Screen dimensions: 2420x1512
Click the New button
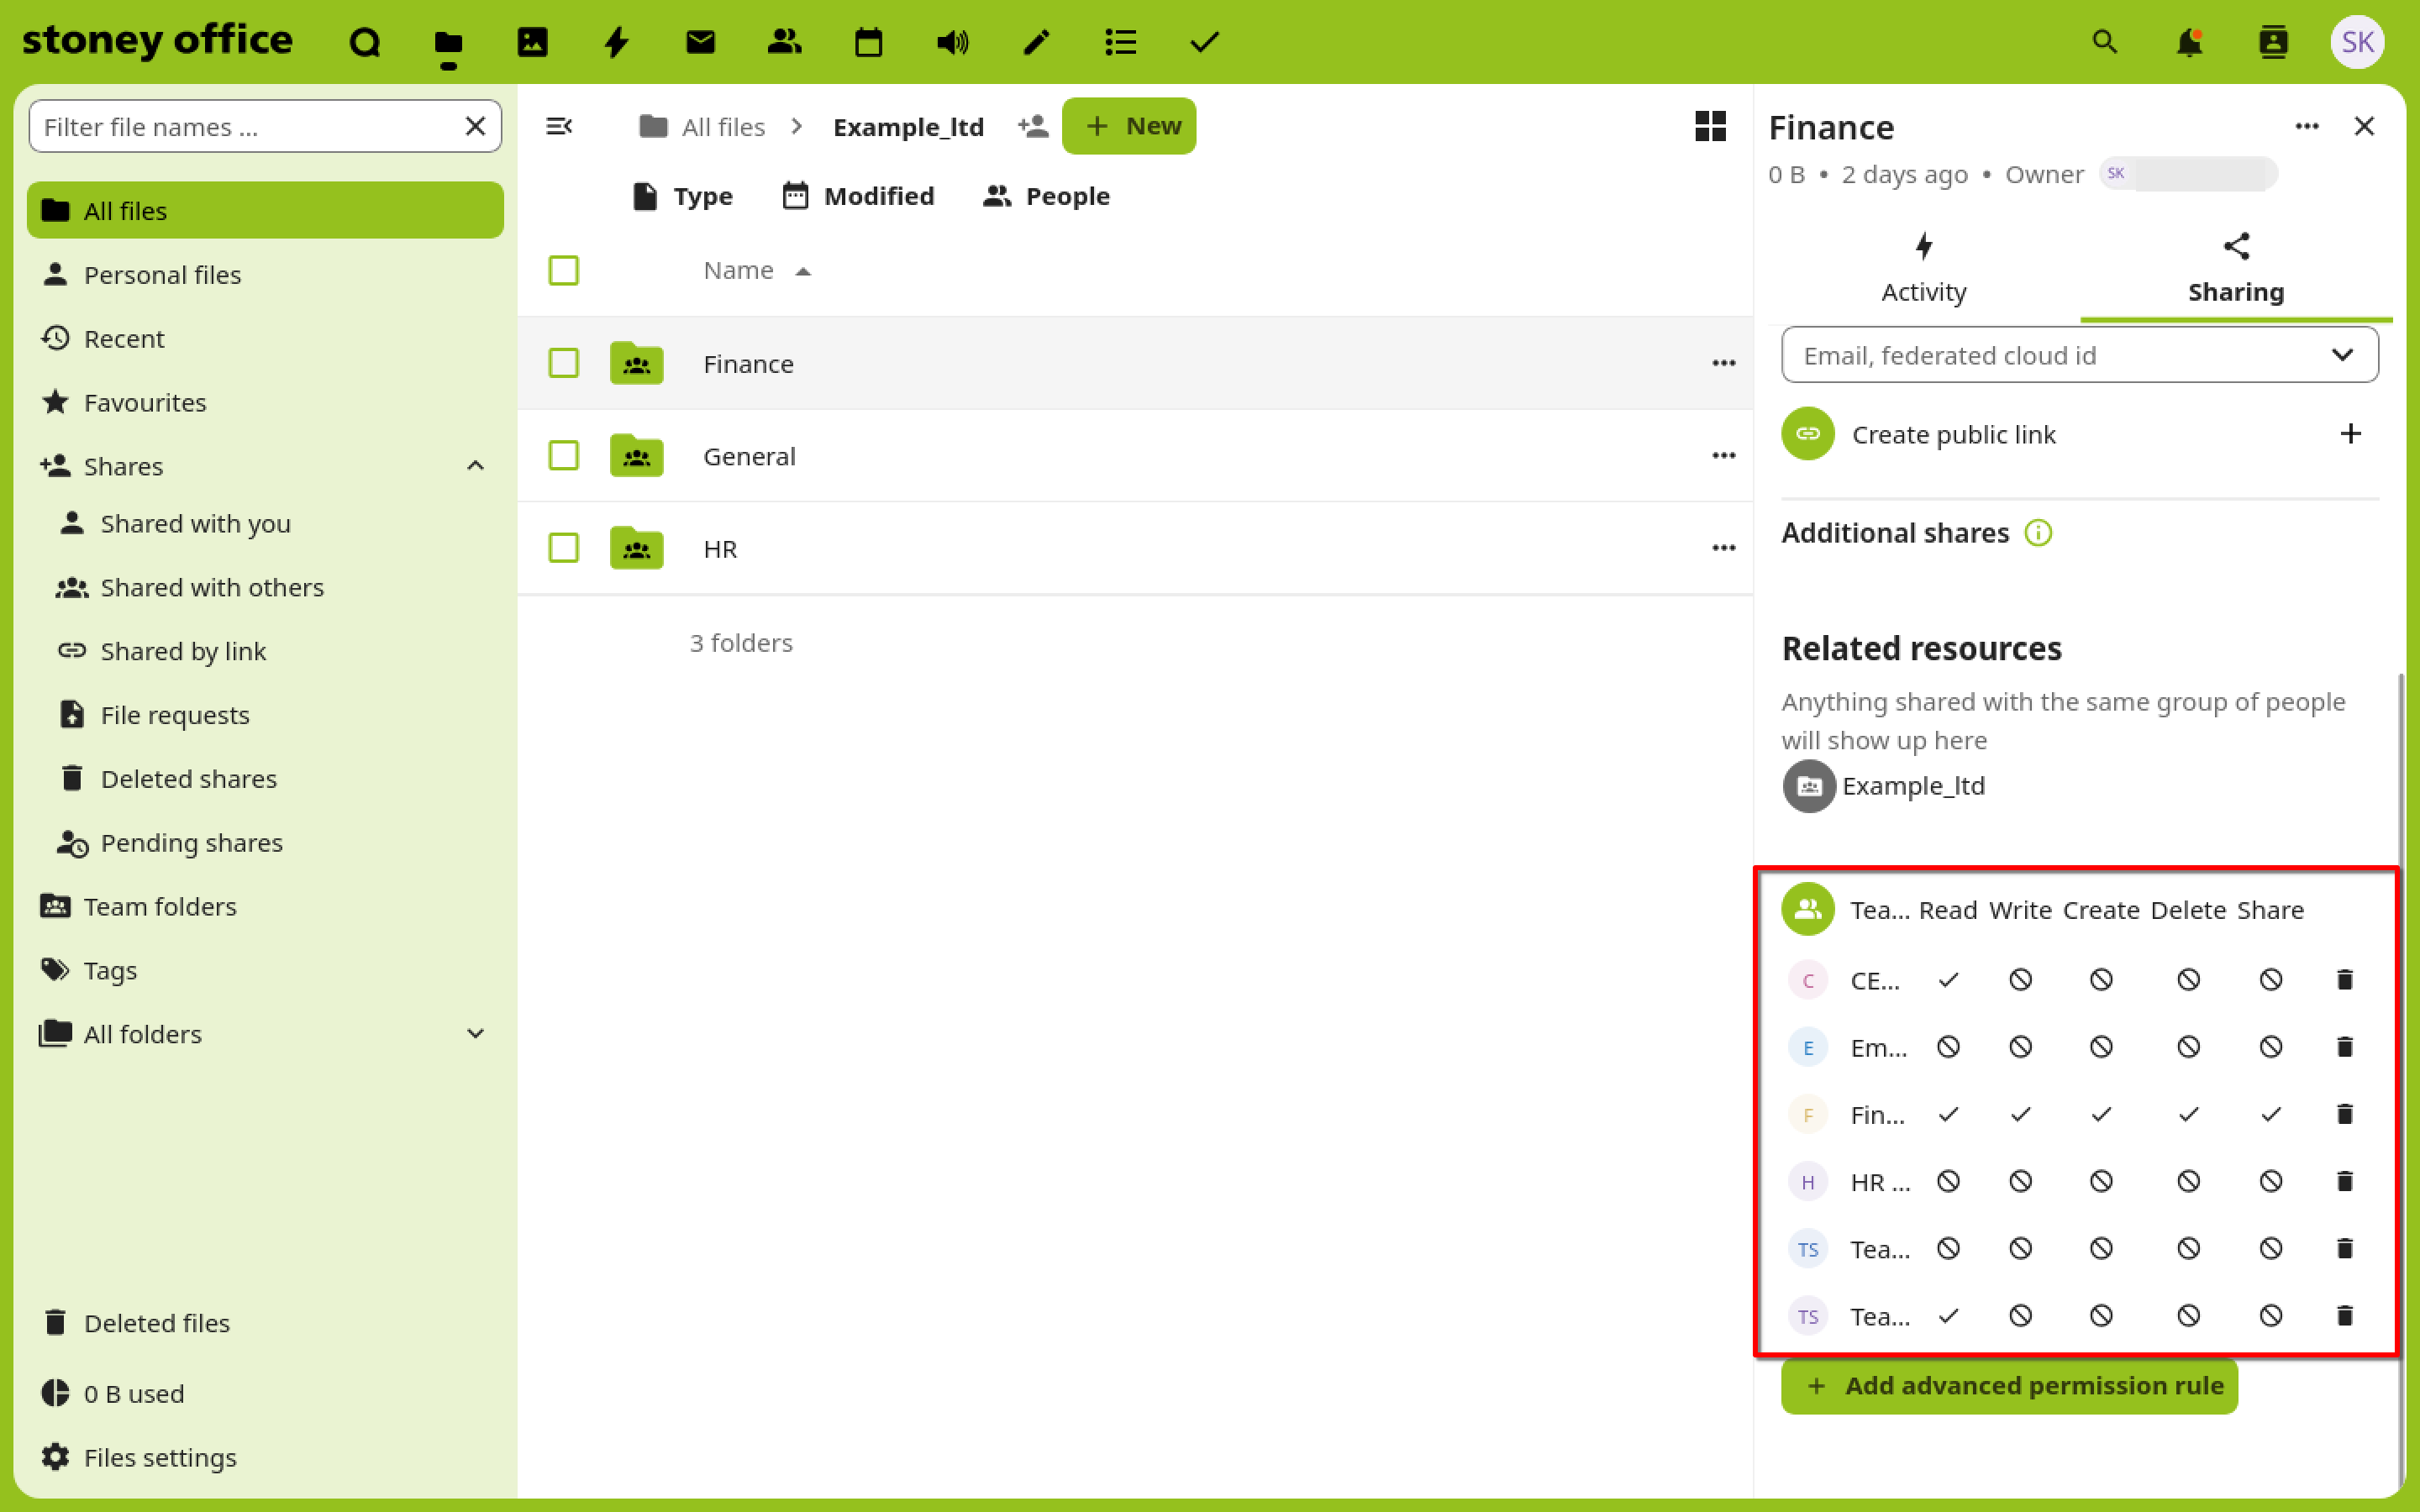pyautogui.click(x=1129, y=126)
